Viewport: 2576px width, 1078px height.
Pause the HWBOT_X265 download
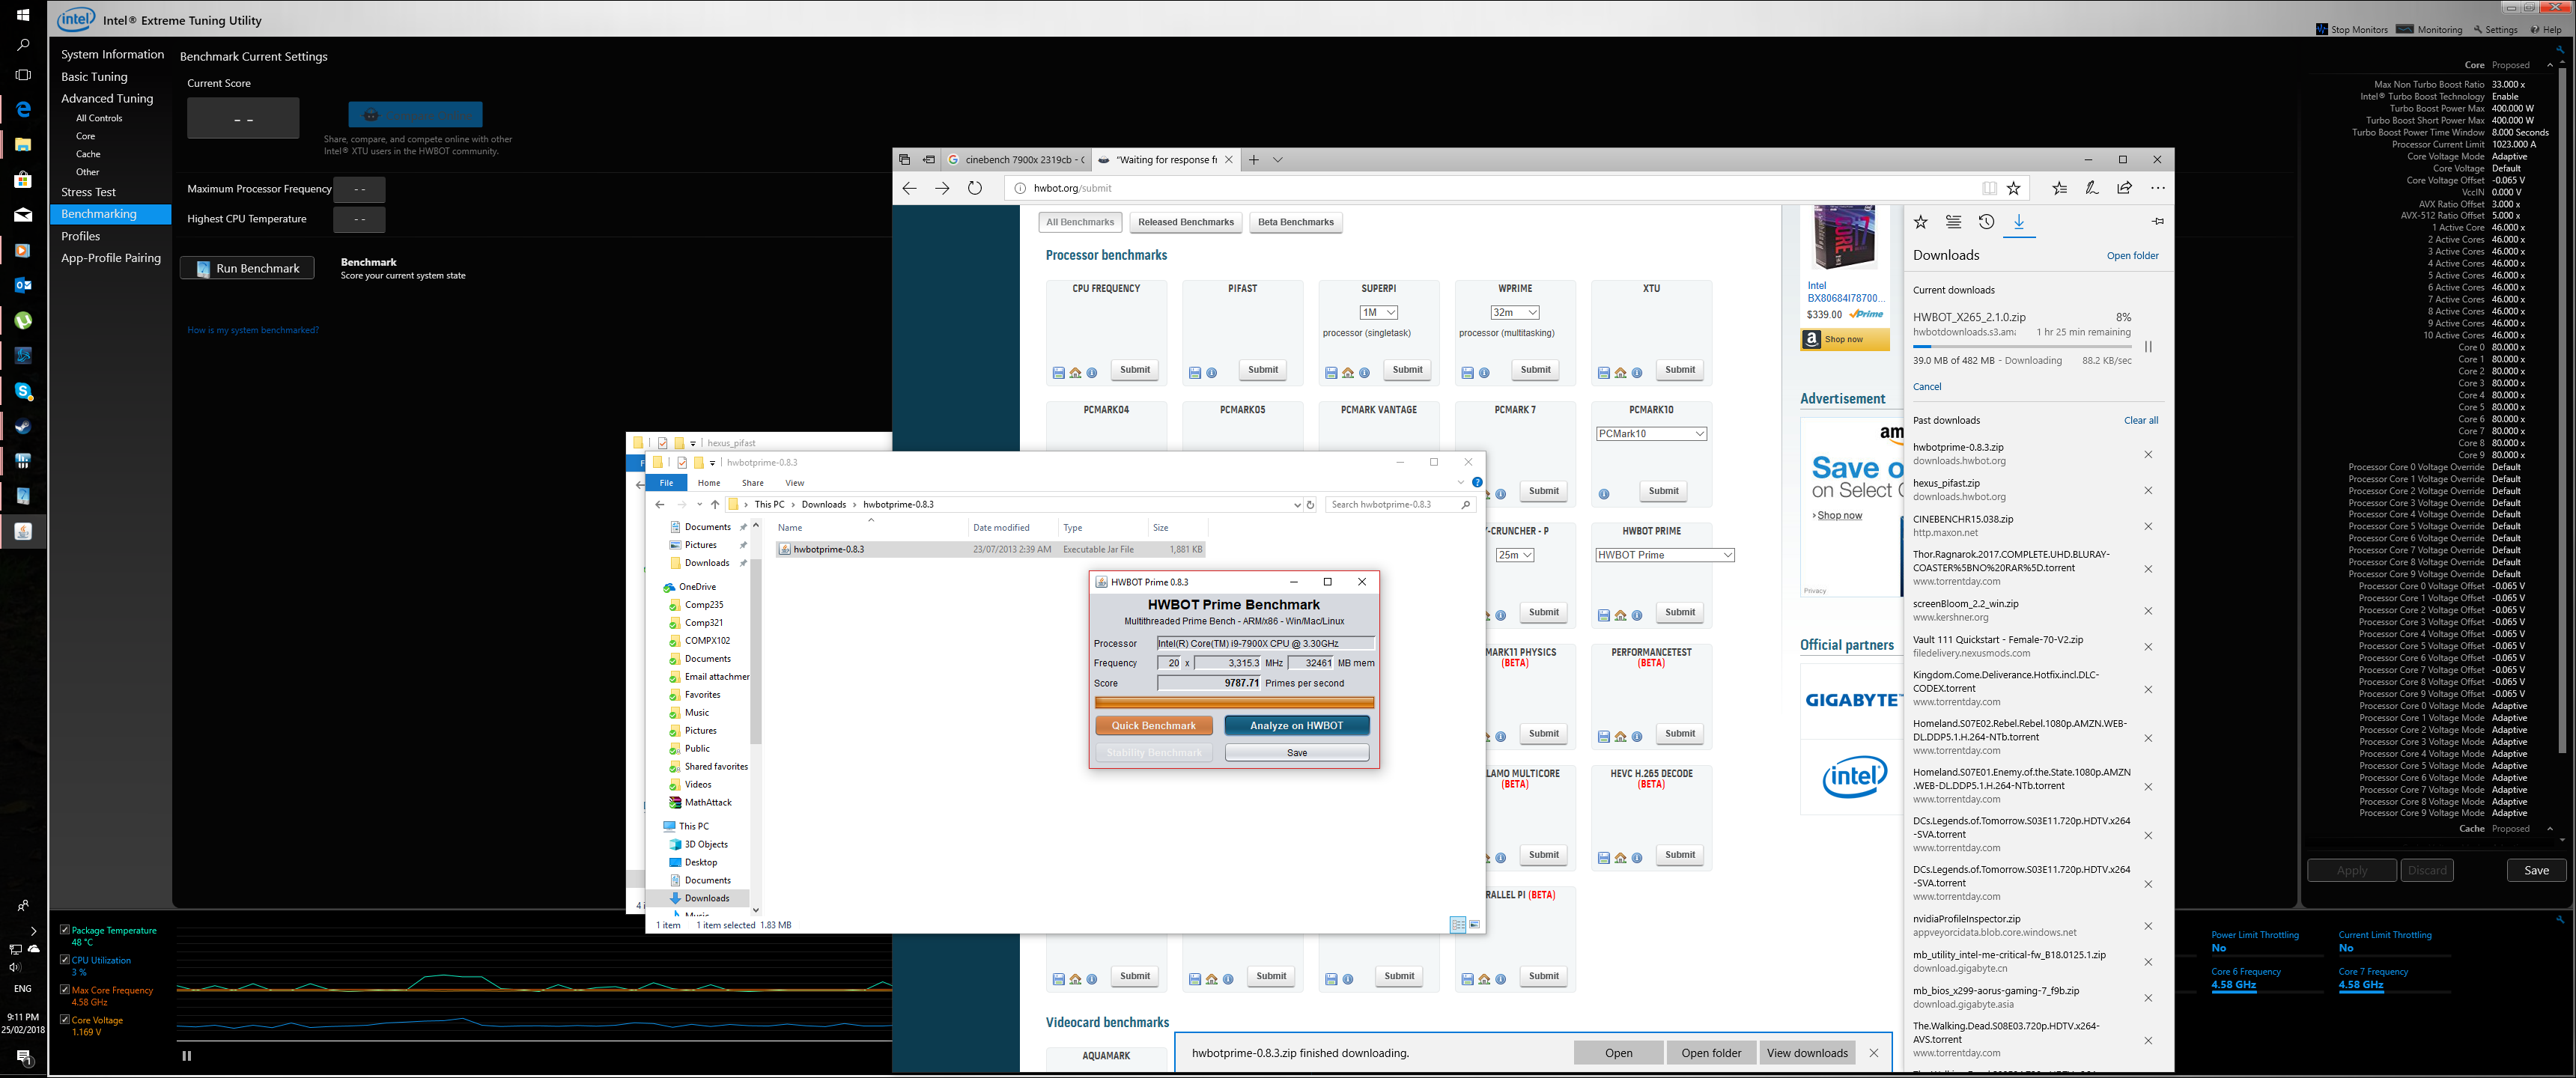point(2148,347)
